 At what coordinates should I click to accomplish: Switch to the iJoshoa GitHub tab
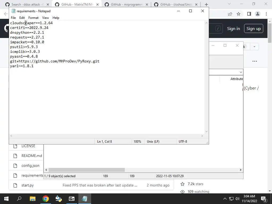pos(176,5)
